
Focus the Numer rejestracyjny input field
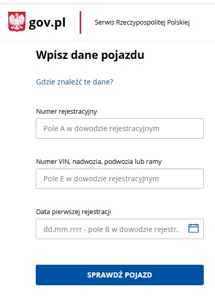click(120, 129)
